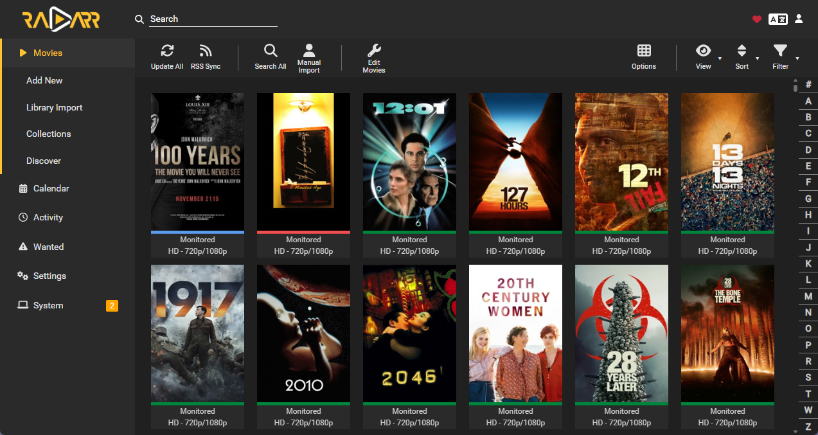Image resolution: width=818 pixels, height=435 pixels.
Task: Jump to letter J in index
Action: [808, 247]
